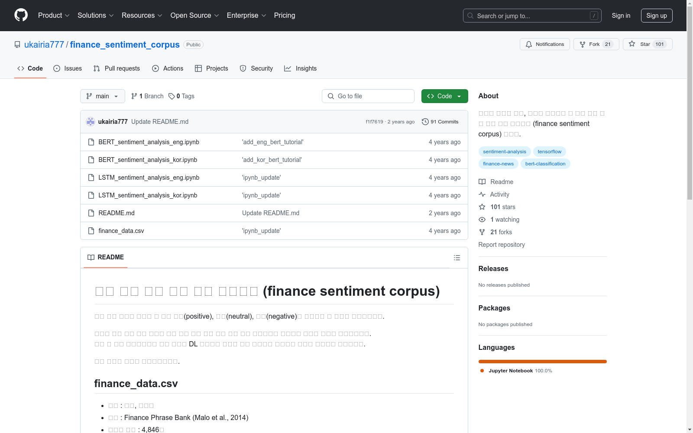
Task: Switch to the Projects tab
Action: 211,68
